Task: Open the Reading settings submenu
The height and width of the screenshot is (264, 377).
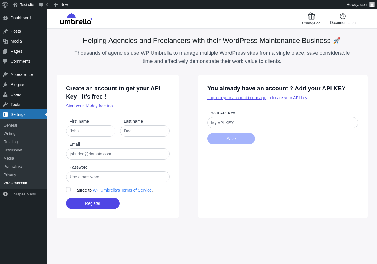Action: 24,142
